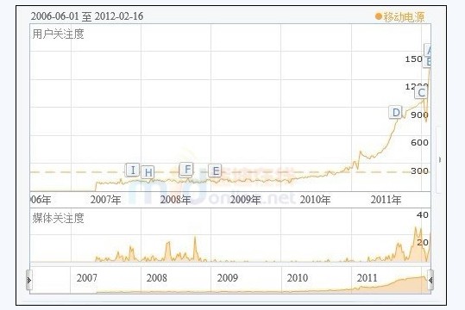465x310 pixels.
Task: Click the 40 value on media chart axis
Action: [x=423, y=215]
